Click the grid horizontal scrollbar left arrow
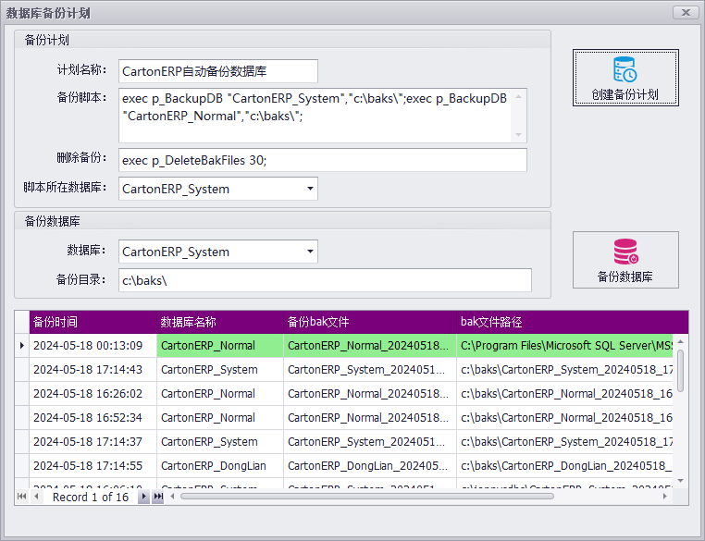 pyautogui.click(x=172, y=497)
